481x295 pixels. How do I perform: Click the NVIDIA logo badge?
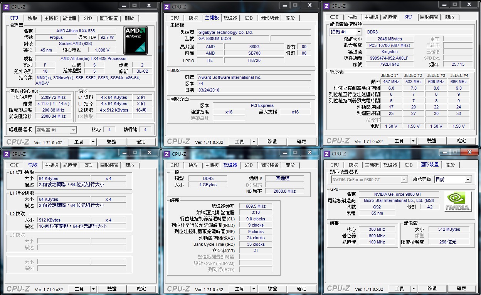coord(457,202)
